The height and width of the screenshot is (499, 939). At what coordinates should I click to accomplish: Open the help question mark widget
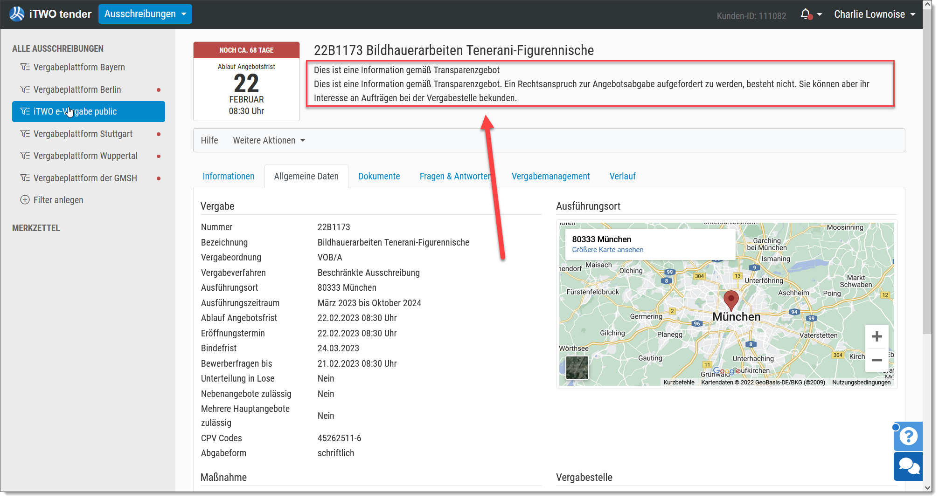click(x=908, y=436)
